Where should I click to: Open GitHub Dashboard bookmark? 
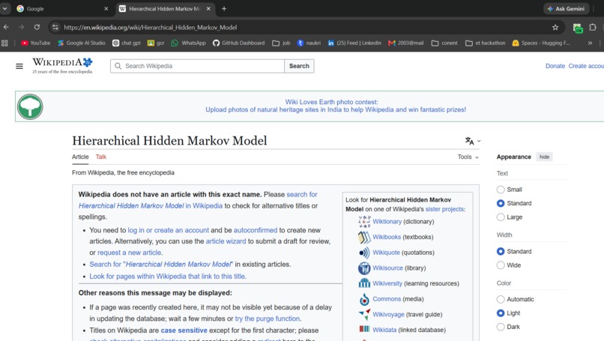point(239,43)
